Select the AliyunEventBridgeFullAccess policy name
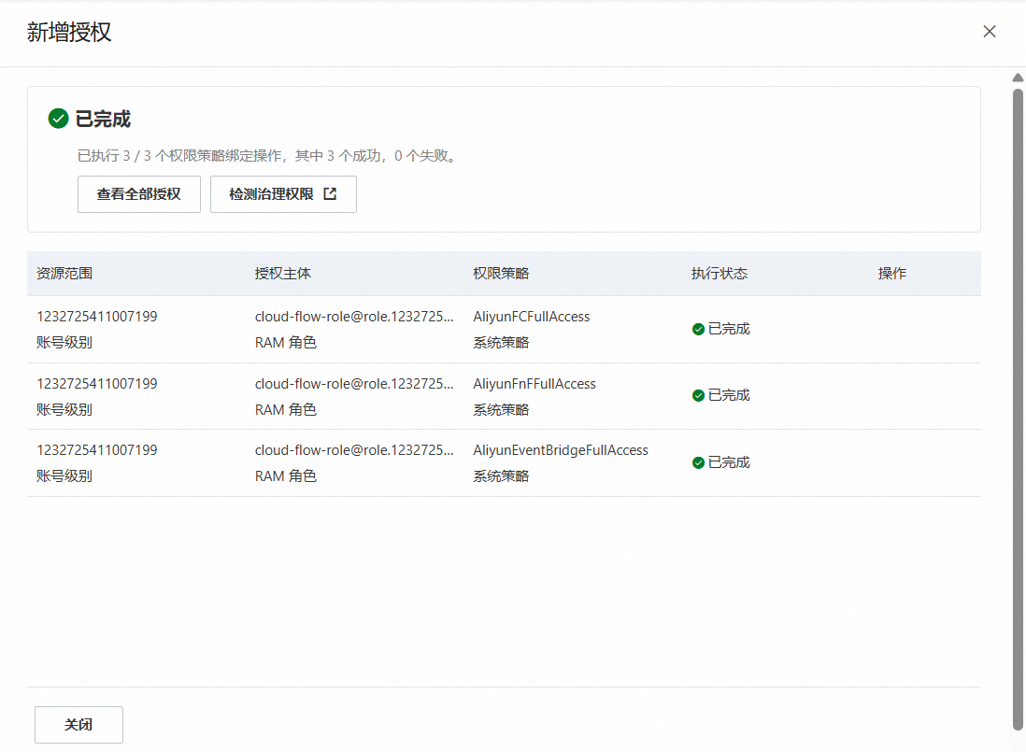Image resolution: width=1026 pixels, height=752 pixels. (561, 450)
